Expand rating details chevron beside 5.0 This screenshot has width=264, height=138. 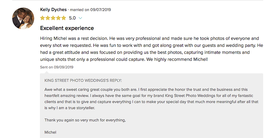(80, 18)
